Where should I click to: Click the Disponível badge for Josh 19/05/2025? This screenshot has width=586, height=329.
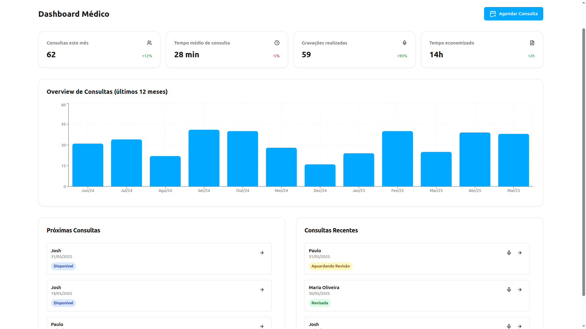pos(63,303)
